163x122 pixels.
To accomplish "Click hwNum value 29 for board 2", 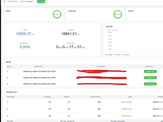I will [69, 109].
